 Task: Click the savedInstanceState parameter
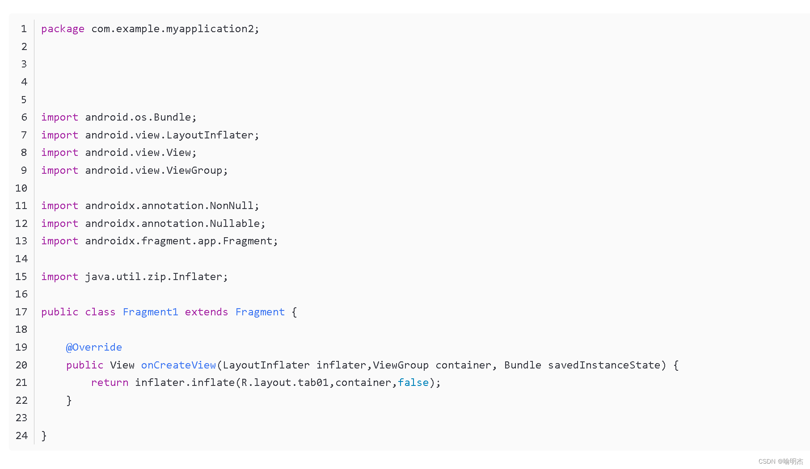click(604, 365)
